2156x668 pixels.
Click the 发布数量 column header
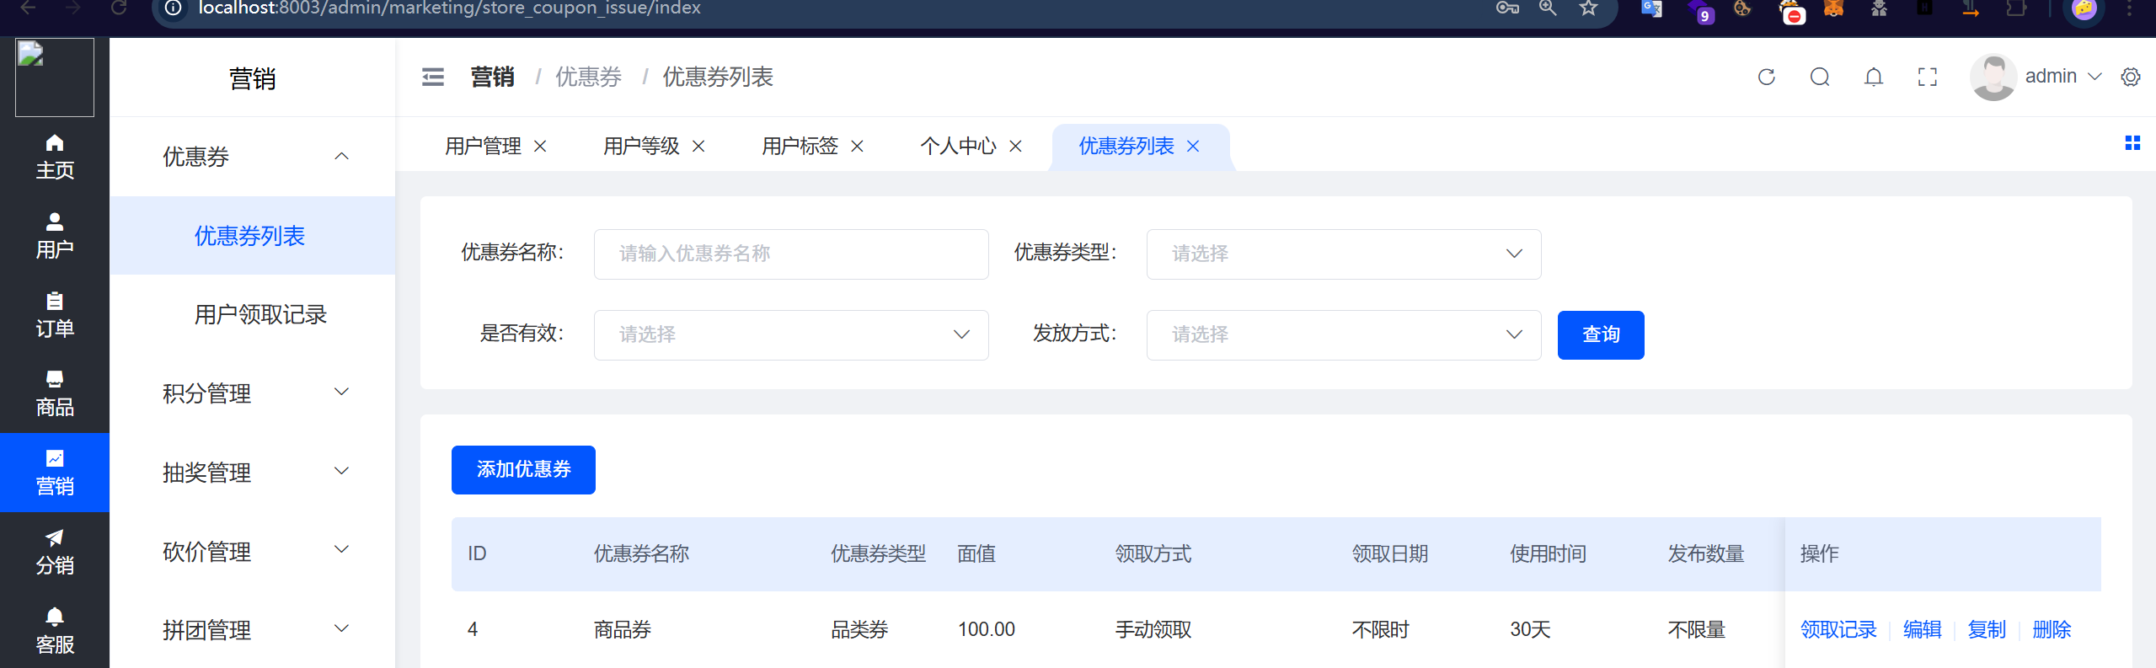point(1706,554)
